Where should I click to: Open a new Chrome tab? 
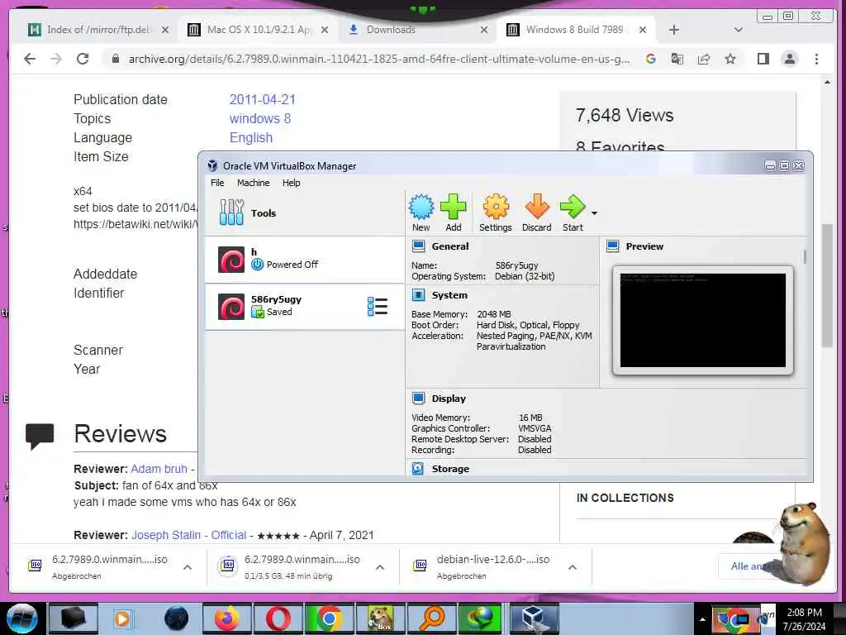[673, 30]
